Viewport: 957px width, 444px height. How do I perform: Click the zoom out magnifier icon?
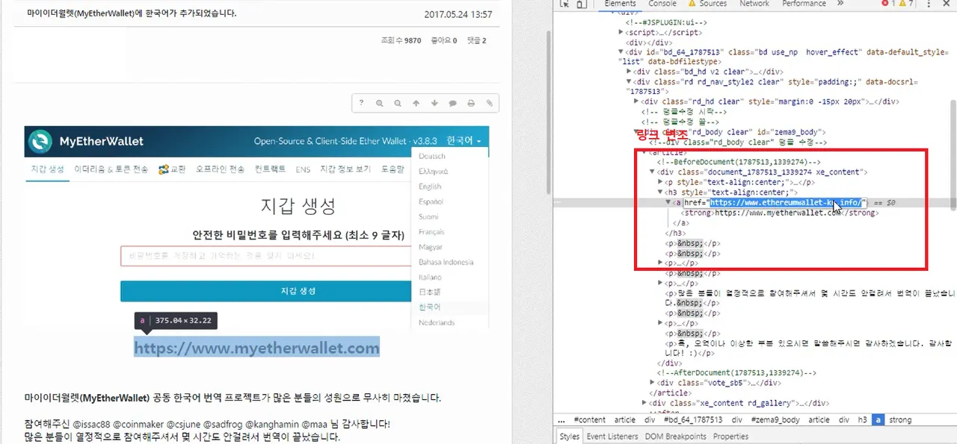tap(398, 103)
